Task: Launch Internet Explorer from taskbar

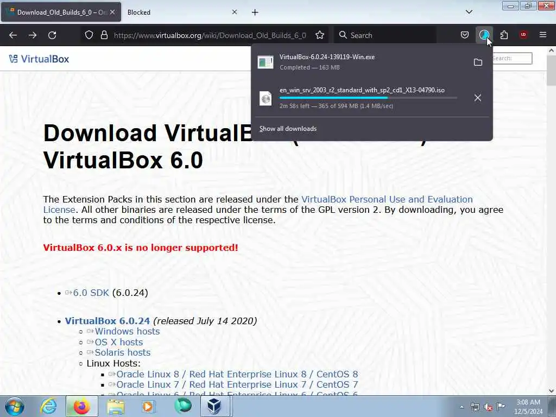Action: pos(48,406)
